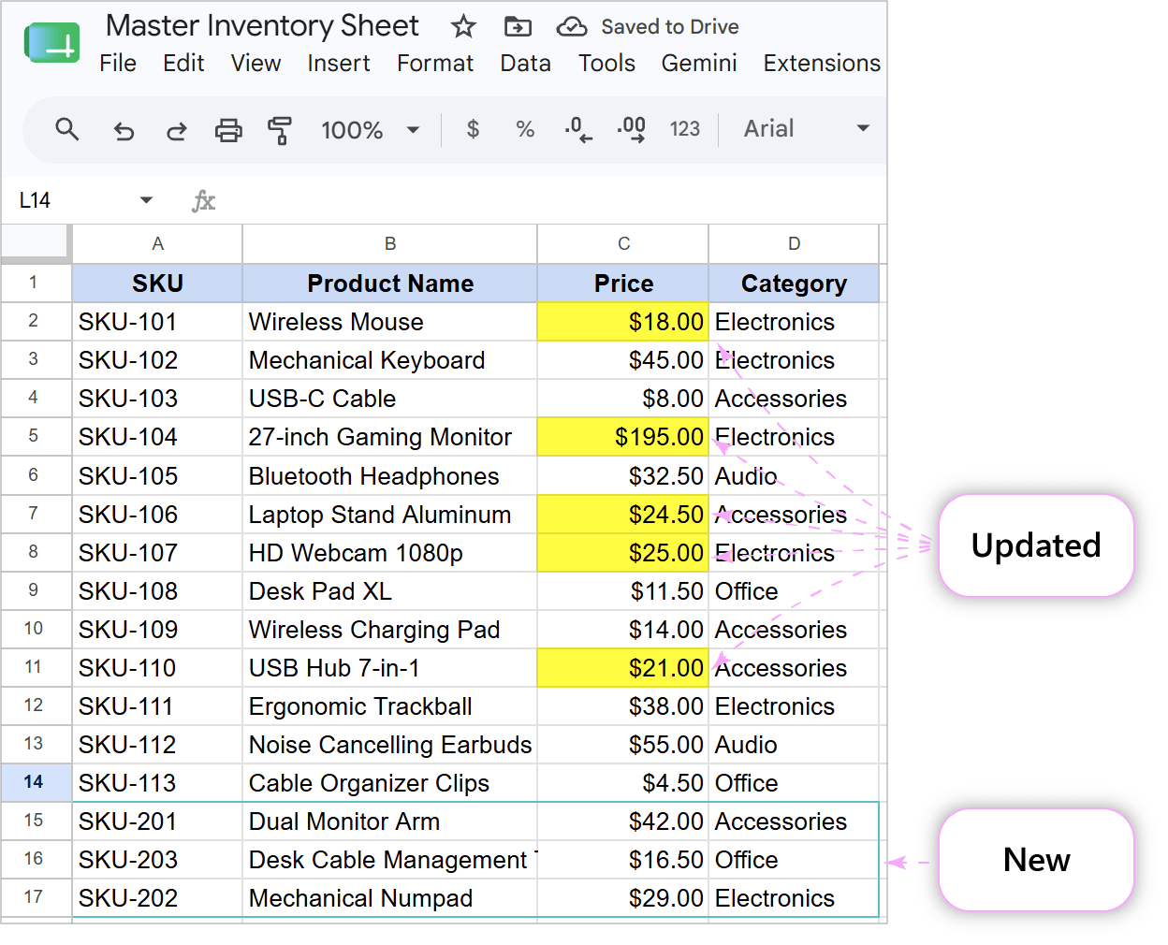Click the yellow $21.00 price cell

click(x=623, y=668)
